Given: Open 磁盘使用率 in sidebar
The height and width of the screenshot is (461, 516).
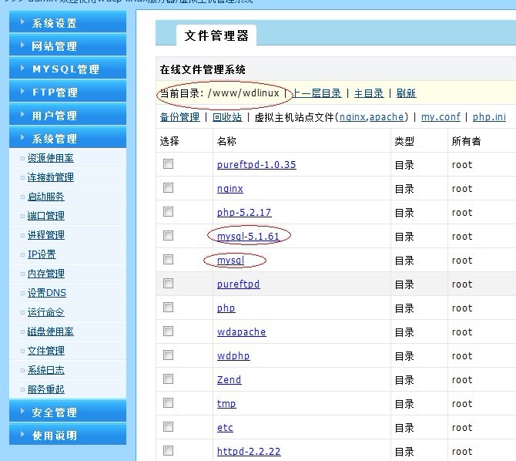Looking at the screenshot, I should pyautogui.click(x=50, y=331).
